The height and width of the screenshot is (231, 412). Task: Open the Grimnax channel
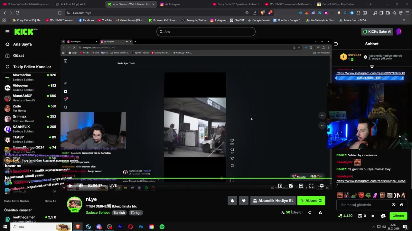(x=30, y=118)
